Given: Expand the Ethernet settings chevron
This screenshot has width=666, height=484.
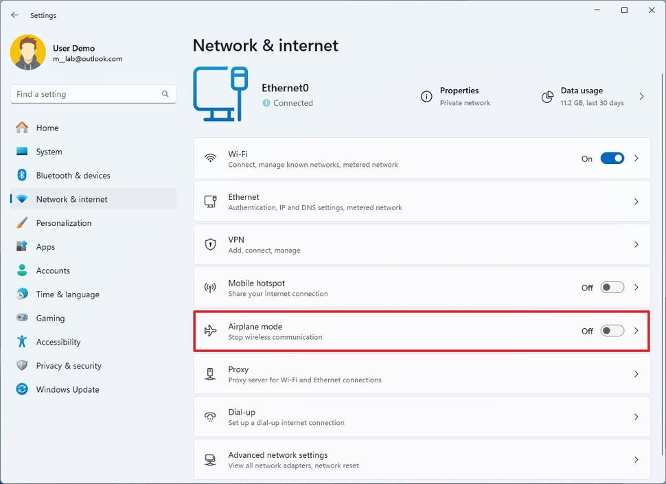Looking at the screenshot, I should (x=636, y=201).
